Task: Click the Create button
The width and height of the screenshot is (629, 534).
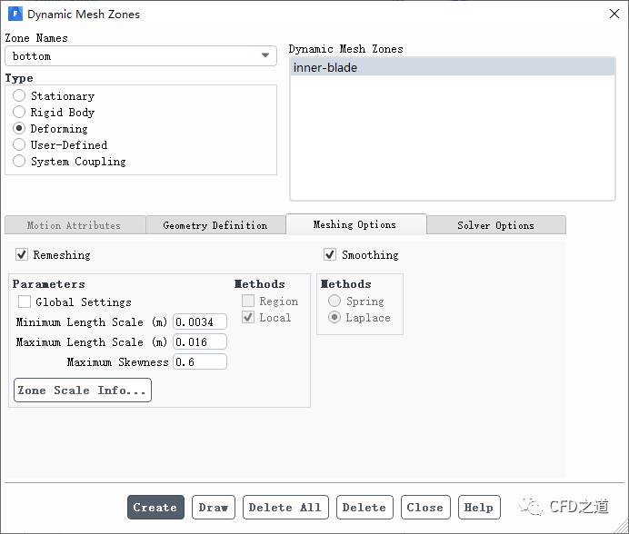Action: pyautogui.click(x=155, y=507)
